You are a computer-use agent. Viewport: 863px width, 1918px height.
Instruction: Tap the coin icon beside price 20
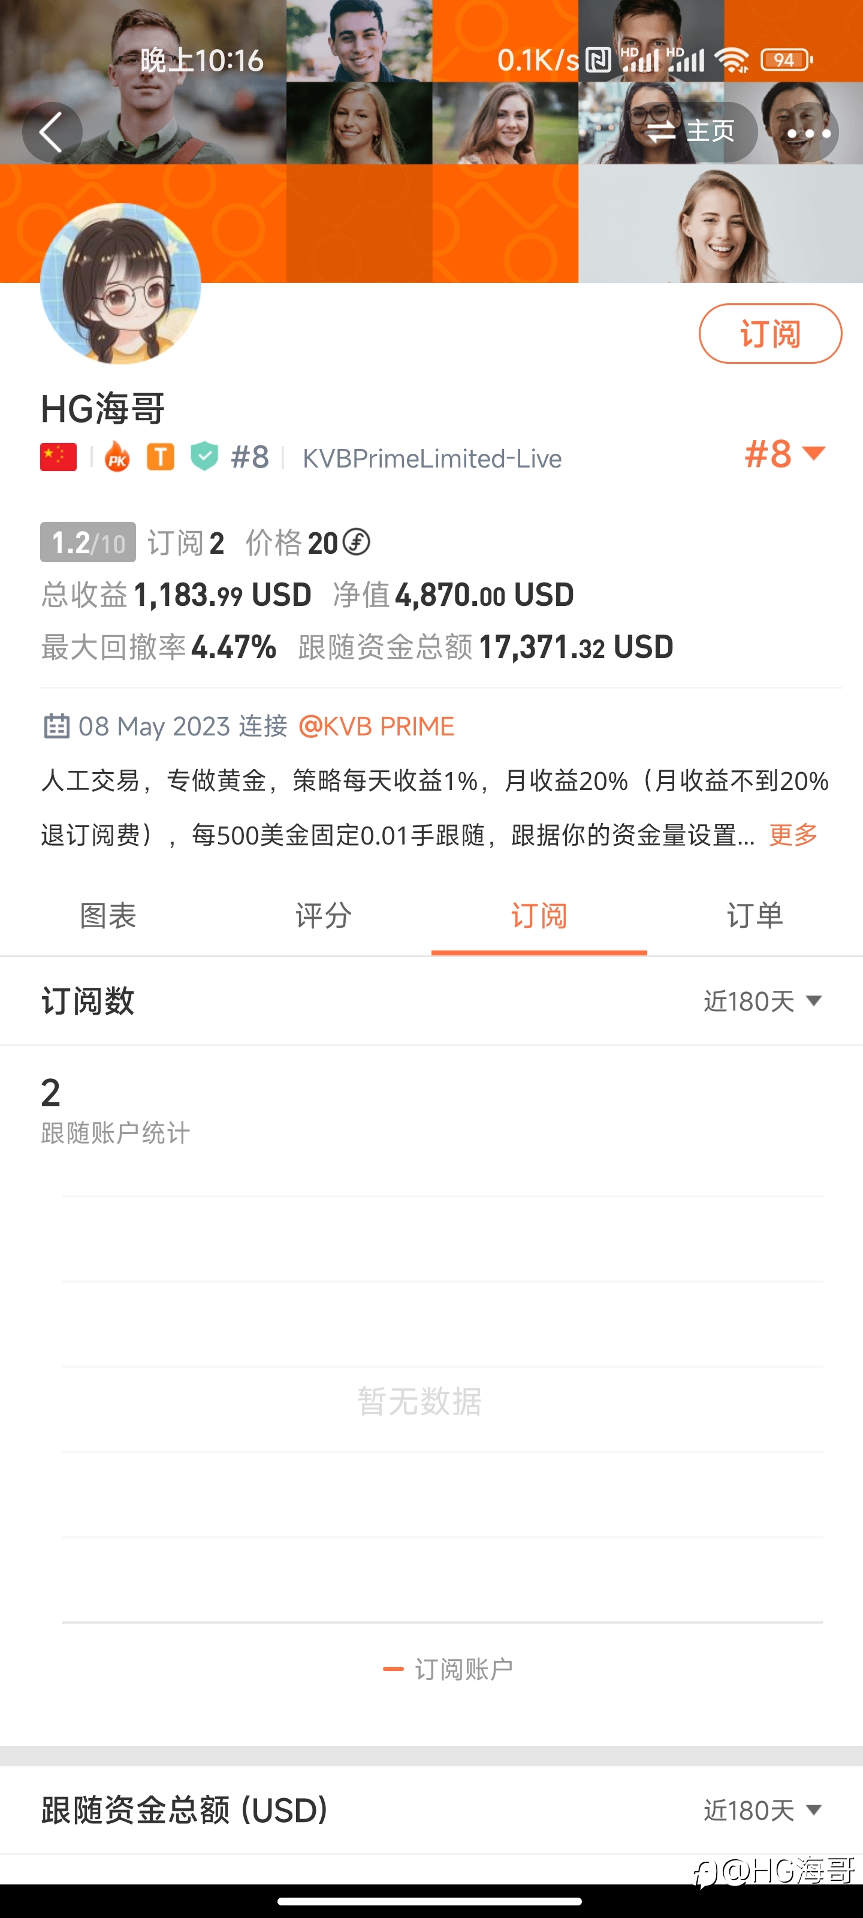click(357, 542)
